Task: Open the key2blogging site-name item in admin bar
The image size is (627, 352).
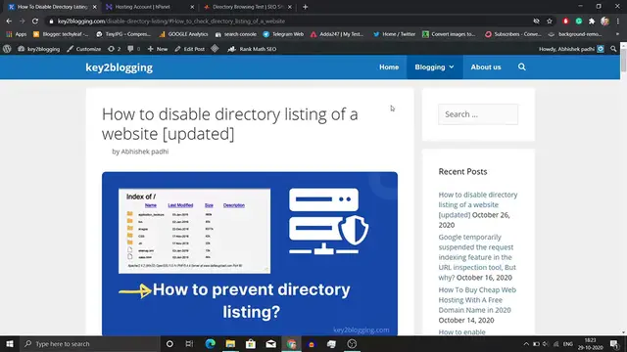Action: 39,49
